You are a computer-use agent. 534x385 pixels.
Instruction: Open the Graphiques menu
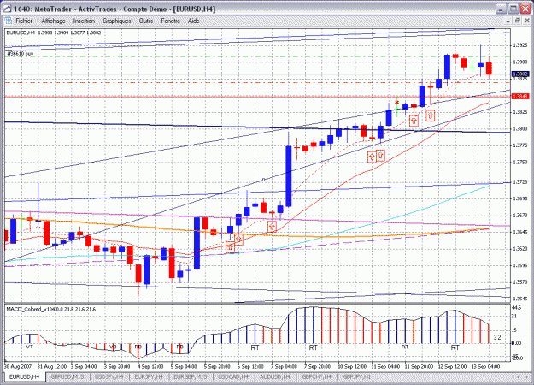pyautogui.click(x=117, y=21)
